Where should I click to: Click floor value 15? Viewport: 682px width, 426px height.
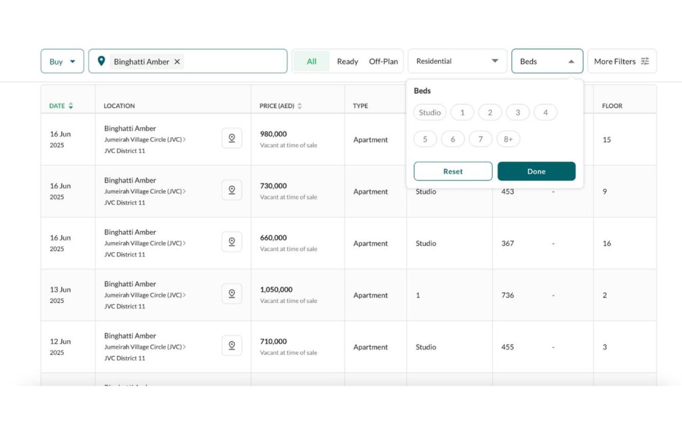coord(607,140)
